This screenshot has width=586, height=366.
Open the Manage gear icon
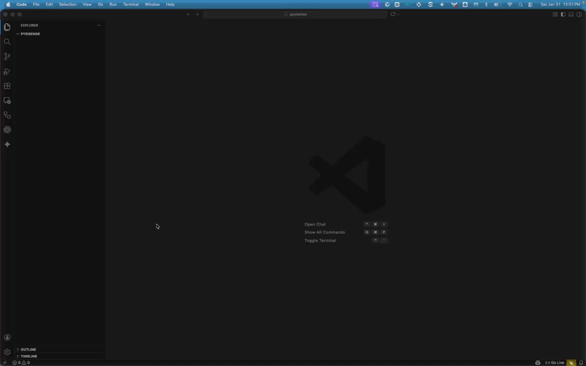click(7, 352)
